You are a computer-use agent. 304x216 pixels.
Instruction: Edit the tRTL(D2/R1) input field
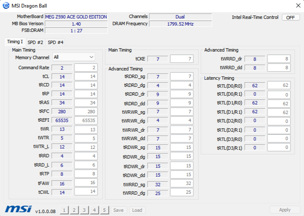point(279,130)
